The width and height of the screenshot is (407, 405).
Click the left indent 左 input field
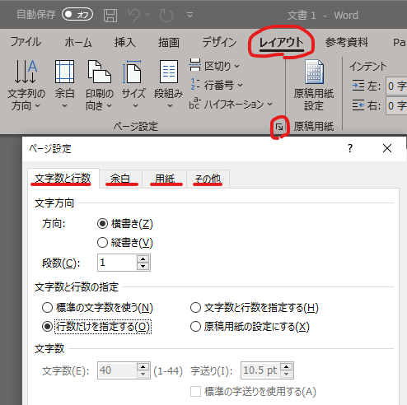(x=396, y=86)
